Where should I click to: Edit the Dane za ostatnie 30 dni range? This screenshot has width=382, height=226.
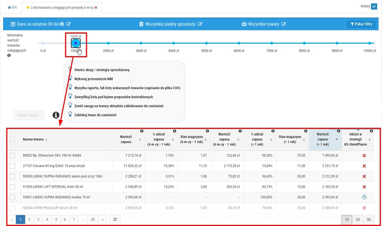(x=68, y=24)
